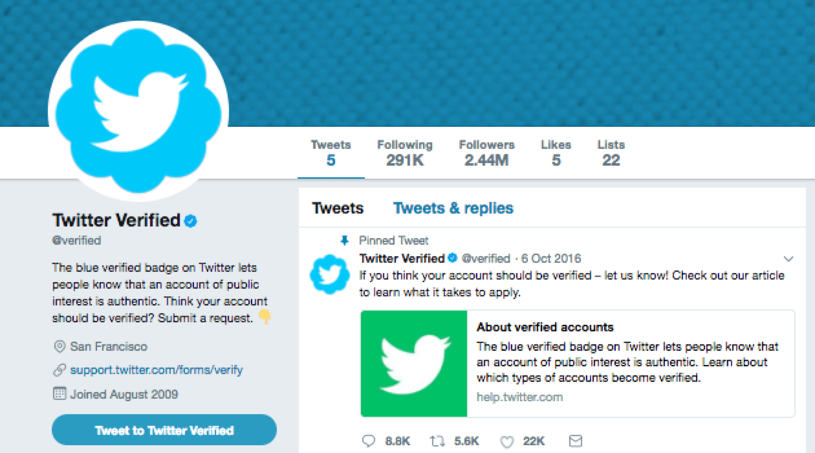Viewport: 815px width, 453px height.
Task: Open the support.twitter.com/forms/verify link
Action: click(156, 370)
